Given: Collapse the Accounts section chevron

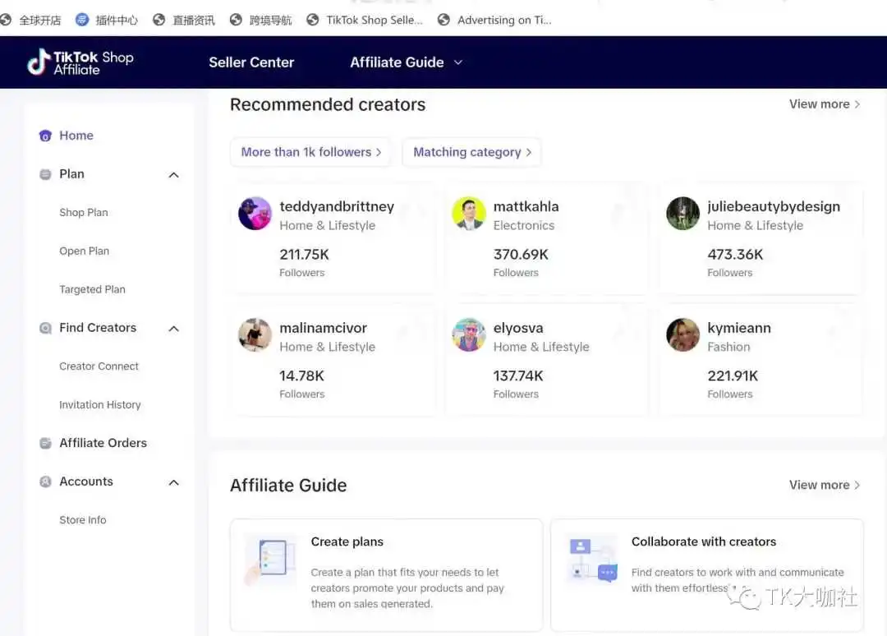Looking at the screenshot, I should 173,482.
